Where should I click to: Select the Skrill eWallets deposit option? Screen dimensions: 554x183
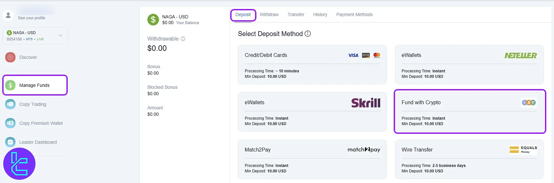[312, 112]
